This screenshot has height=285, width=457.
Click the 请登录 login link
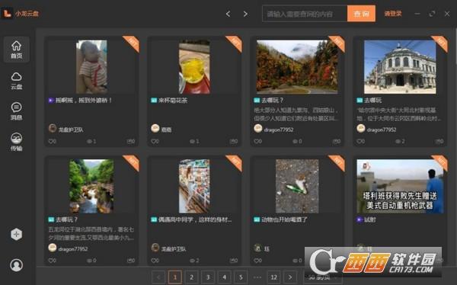click(x=392, y=14)
